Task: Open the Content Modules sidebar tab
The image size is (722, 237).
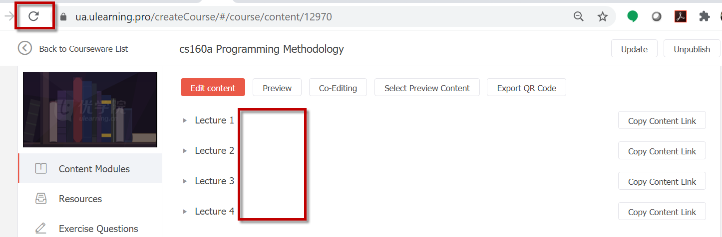Action: click(x=90, y=169)
